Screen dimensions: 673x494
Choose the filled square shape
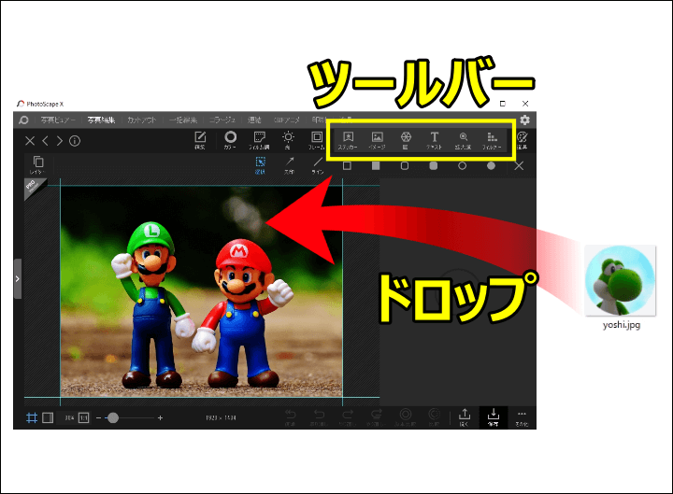click(376, 165)
